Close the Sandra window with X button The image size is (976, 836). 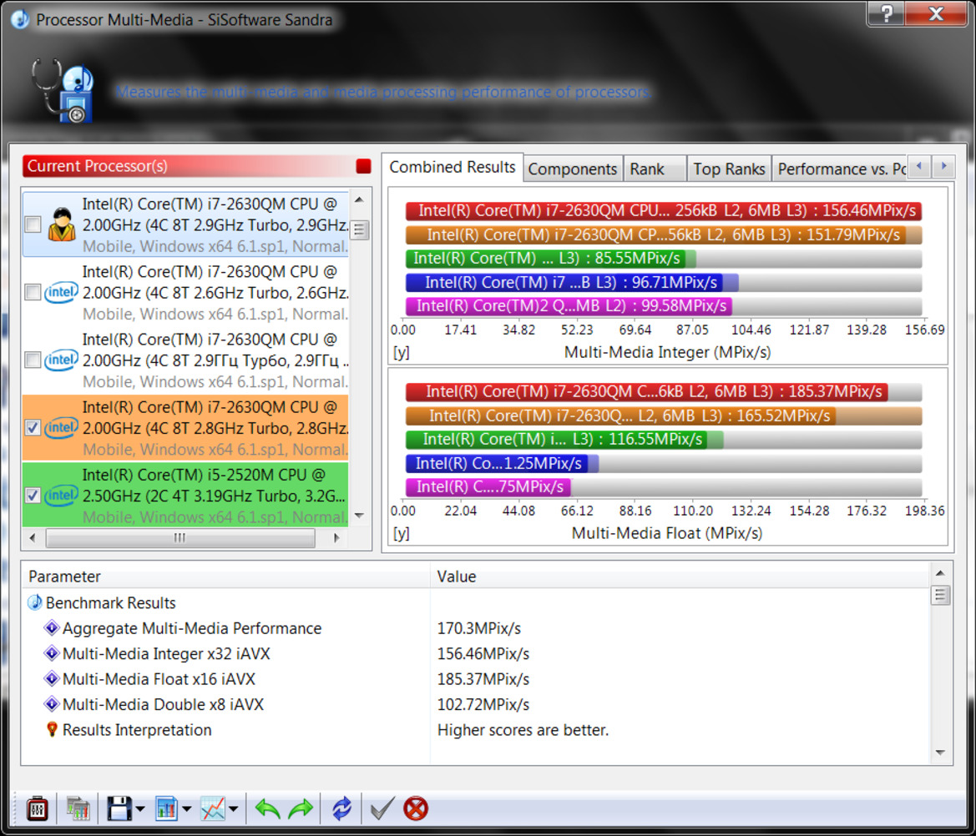[937, 13]
